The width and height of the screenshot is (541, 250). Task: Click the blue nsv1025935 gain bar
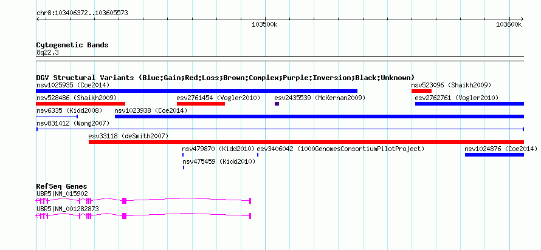pyautogui.click(x=197, y=91)
